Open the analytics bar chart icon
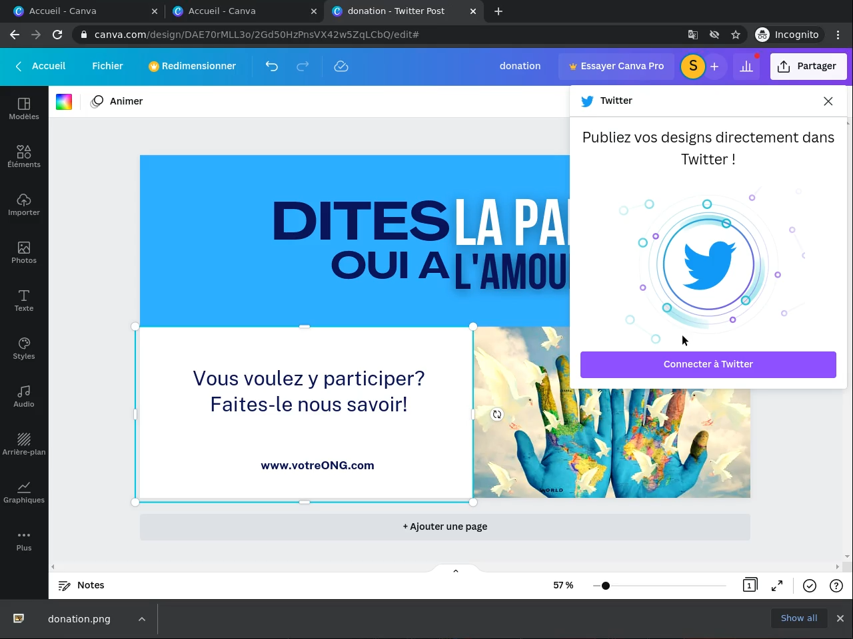The width and height of the screenshot is (853, 639). tap(746, 66)
